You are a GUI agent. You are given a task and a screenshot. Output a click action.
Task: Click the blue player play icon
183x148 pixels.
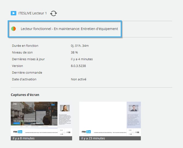[13, 13]
